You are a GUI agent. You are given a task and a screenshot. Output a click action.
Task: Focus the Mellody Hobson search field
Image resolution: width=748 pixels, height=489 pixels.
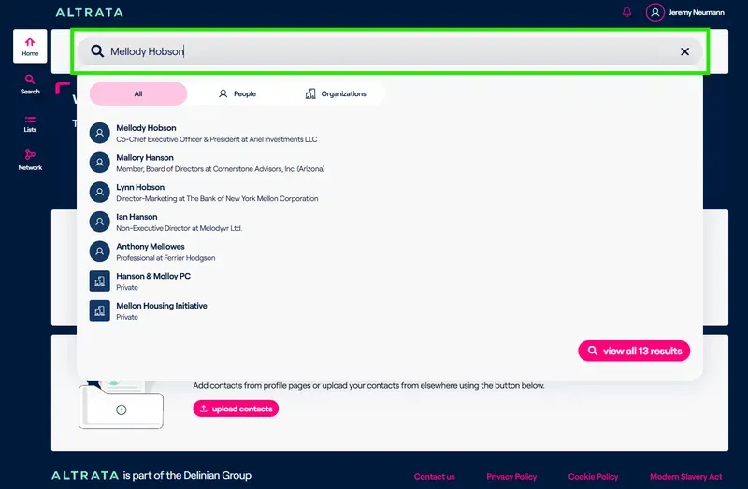pyautogui.click(x=390, y=51)
